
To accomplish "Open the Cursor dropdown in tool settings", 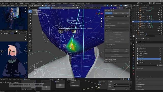I will coord(98,8).
